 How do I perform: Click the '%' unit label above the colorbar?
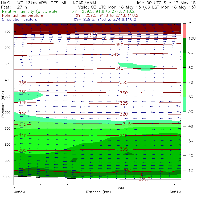point(190,24)
